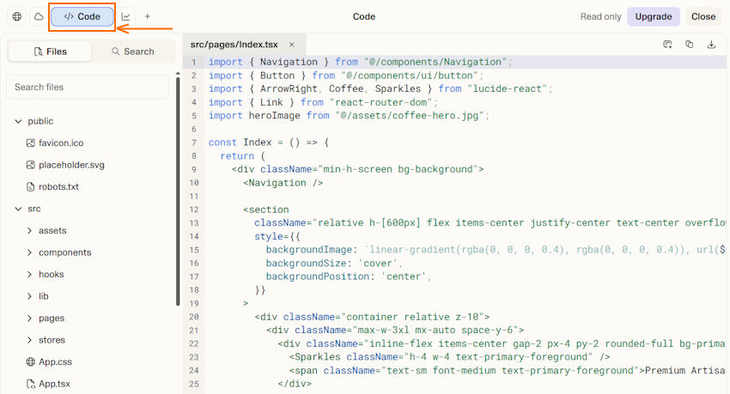The image size is (730, 394).
Task: Click the robots.txt document icon
Action: coord(30,187)
